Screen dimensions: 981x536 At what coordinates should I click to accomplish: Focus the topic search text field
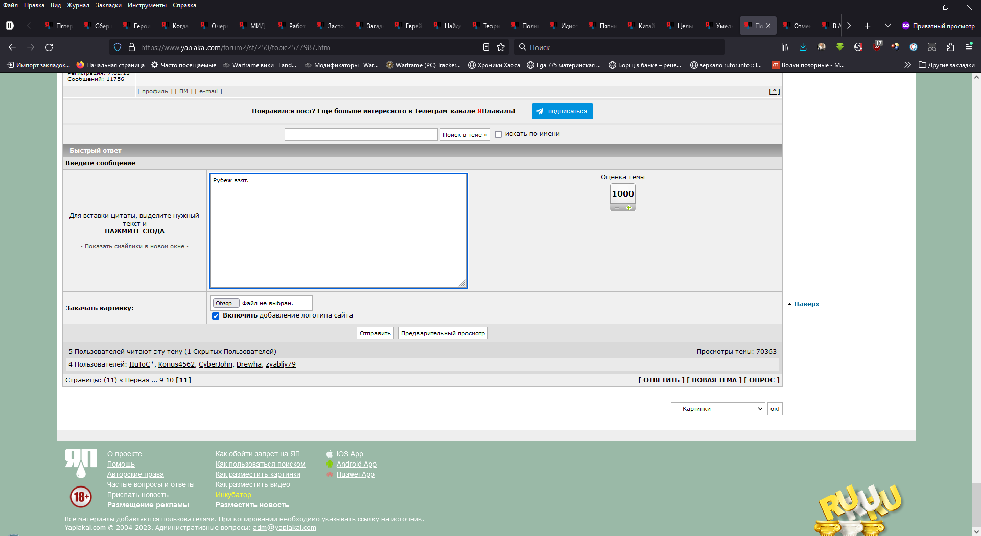361,134
